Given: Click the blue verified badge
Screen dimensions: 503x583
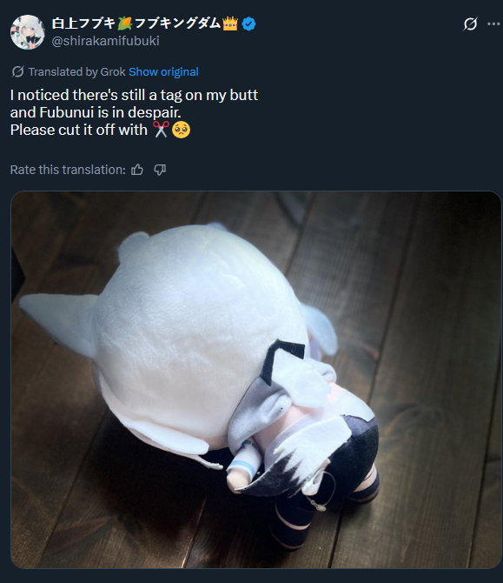Looking at the screenshot, I should 248,23.
